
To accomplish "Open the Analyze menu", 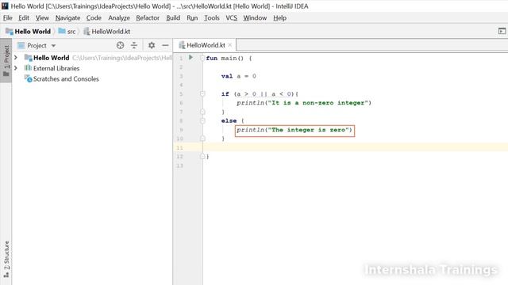I will pos(119,18).
